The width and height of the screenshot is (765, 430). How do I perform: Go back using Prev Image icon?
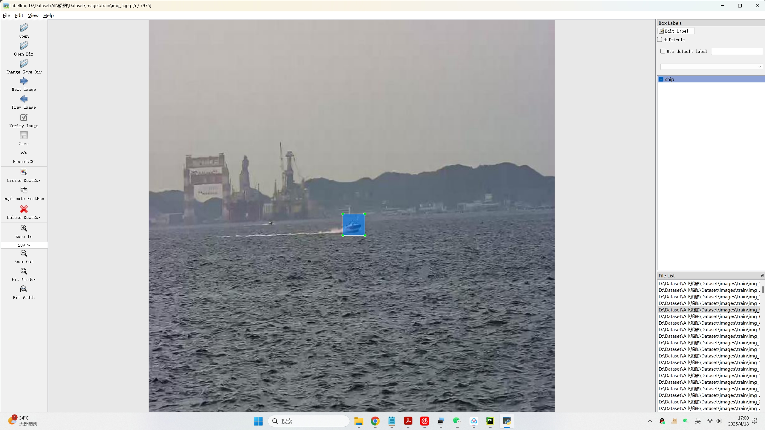[24, 99]
